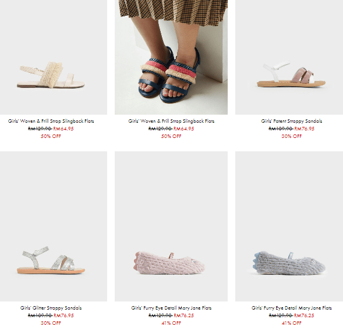343x330 pixels.
Task: Open the Girls' Patent Strappy Sandals product link
Action: coord(292,121)
